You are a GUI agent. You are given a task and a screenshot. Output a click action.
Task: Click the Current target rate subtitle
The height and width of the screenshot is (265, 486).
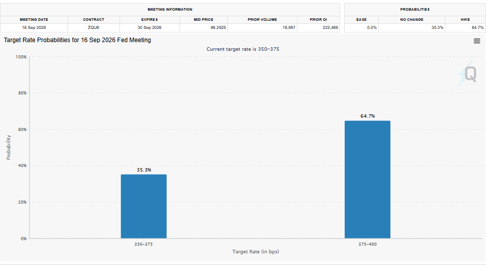[x=242, y=49]
